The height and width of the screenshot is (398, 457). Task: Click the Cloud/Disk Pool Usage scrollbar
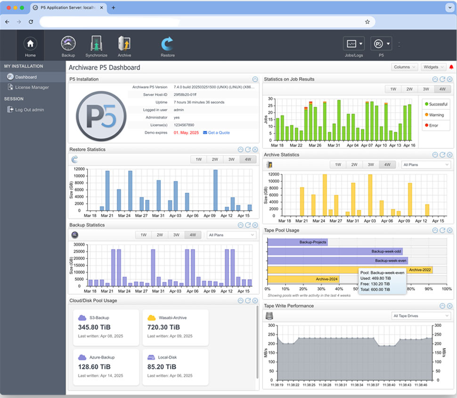point(257,342)
